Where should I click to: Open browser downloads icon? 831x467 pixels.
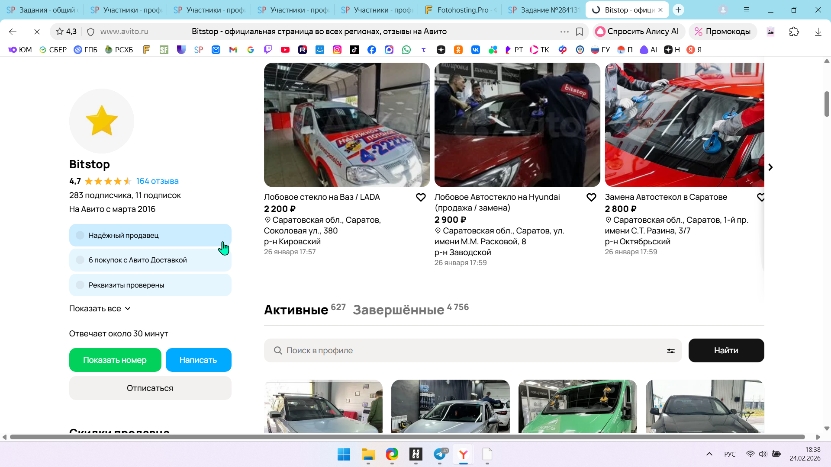tap(818, 32)
